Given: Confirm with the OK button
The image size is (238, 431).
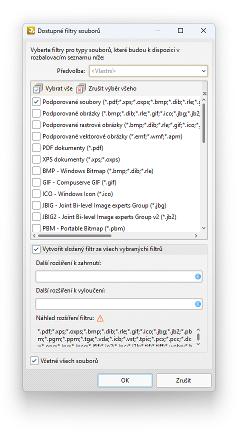Looking at the screenshot, I should click(x=125, y=380).
